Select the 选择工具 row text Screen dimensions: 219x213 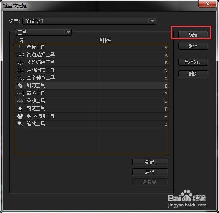tap(36, 47)
